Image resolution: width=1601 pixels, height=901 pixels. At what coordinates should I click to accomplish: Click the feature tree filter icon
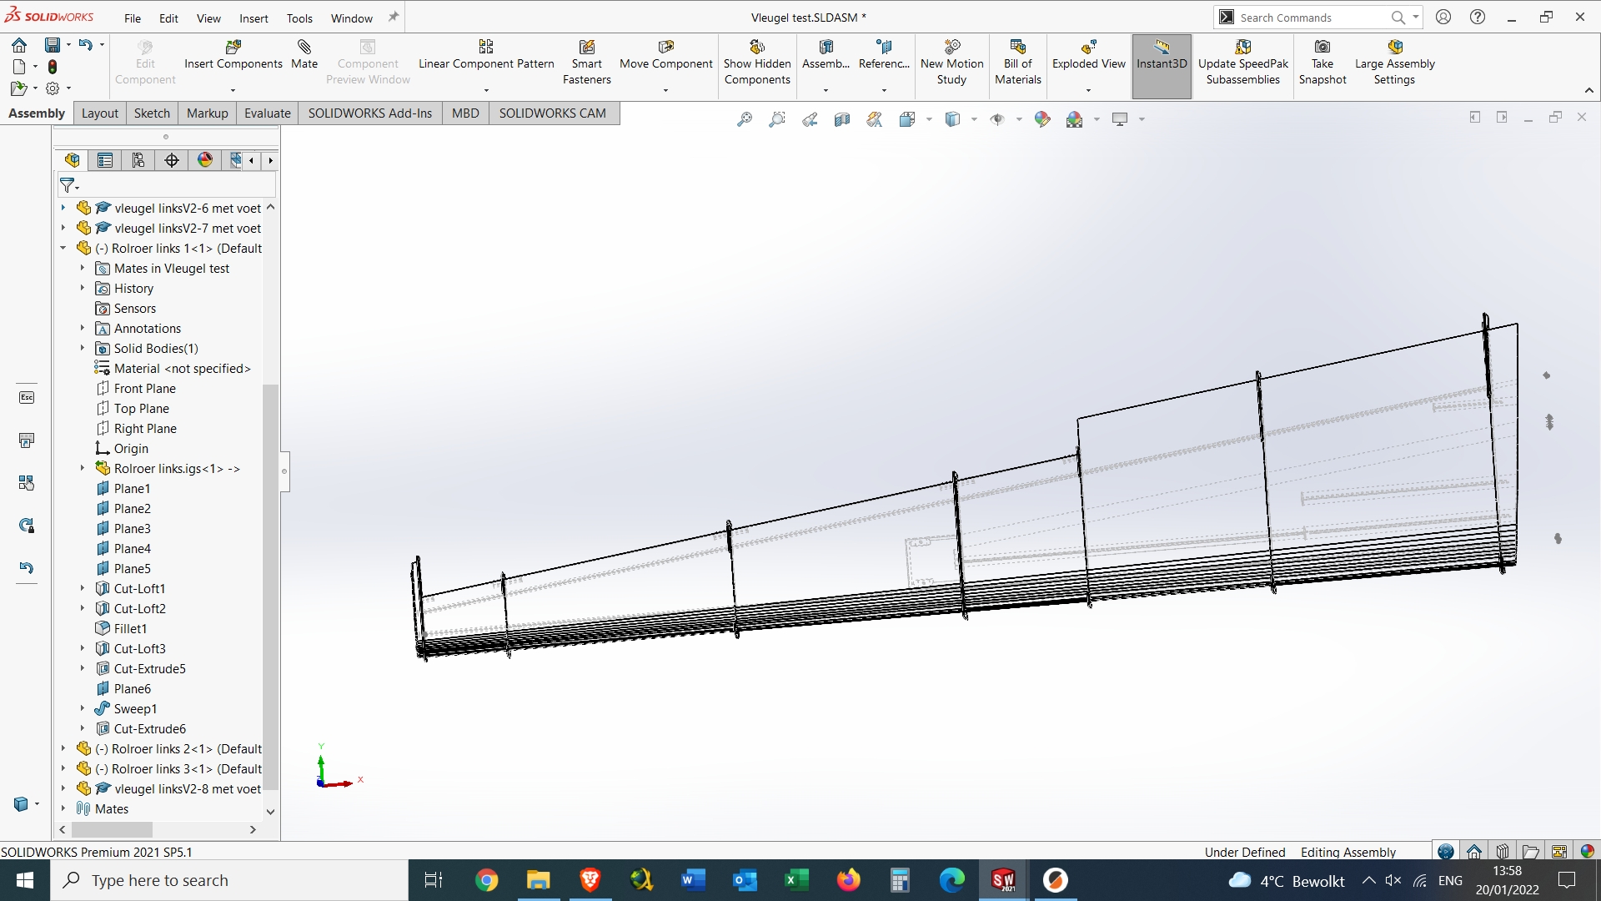pos(68,185)
